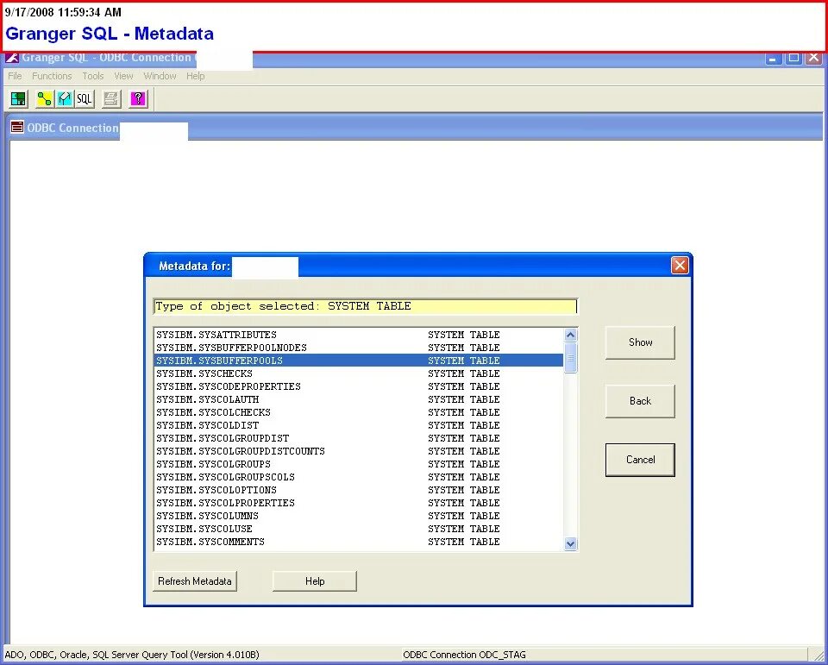This screenshot has height=665, width=828.
Task: Open the File menu
Action: (14, 76)
